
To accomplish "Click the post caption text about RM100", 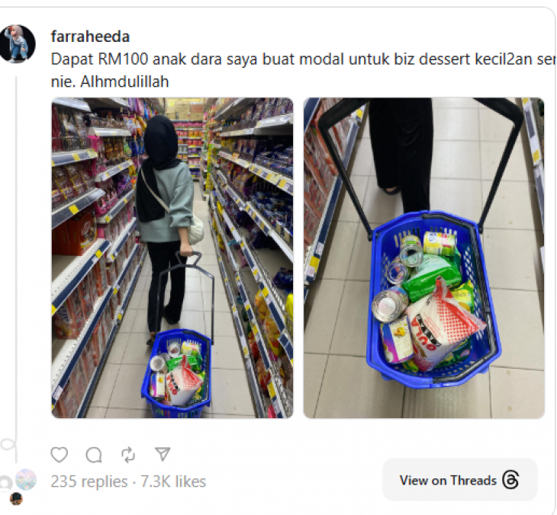I will 304,59.
